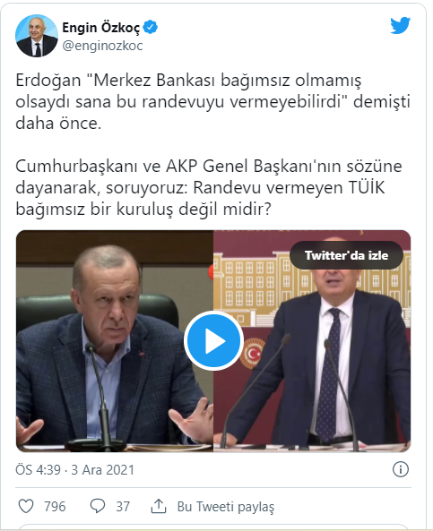433x531 pixels.
Task: Play the embedded tweet video
Action: point(213,340)
